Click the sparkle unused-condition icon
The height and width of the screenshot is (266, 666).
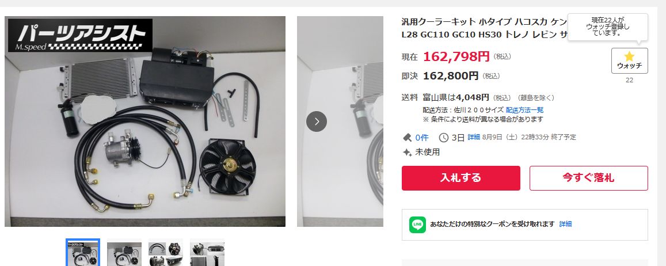click(407, 152)
